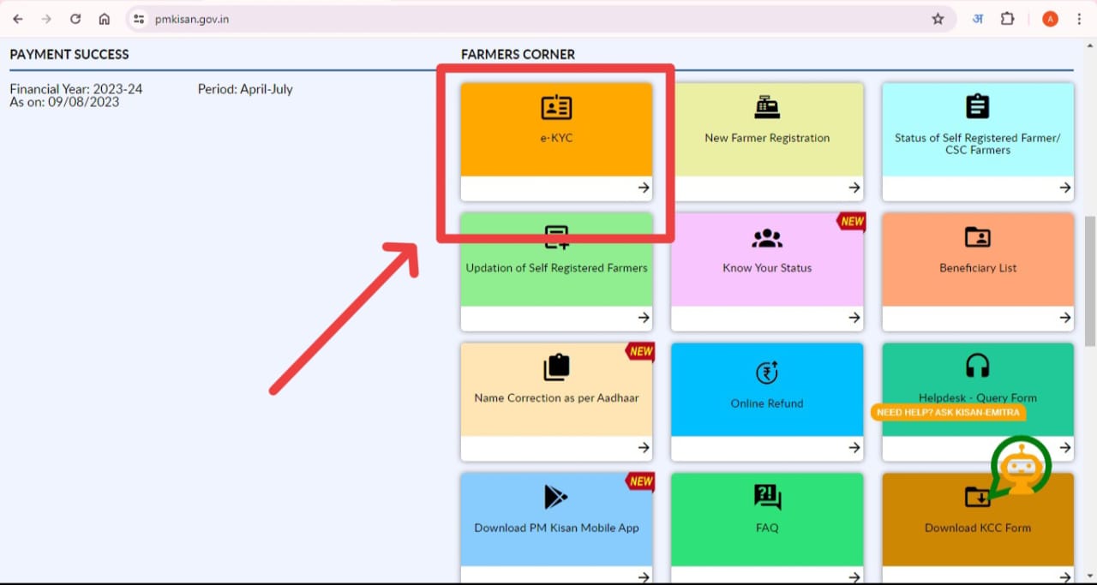Select the 'As on: 09/08/2023' text
Screen dimensions: 1097x585
click(x=64, y=102)
